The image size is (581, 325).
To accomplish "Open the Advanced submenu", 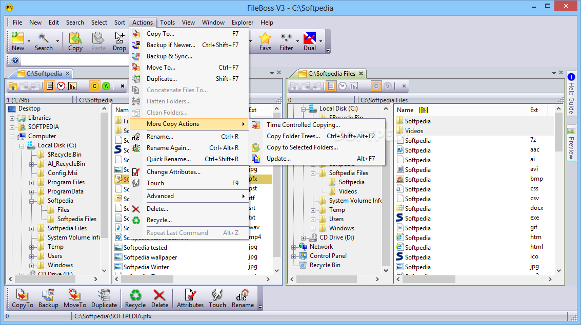I will click(x=189, y=196).
